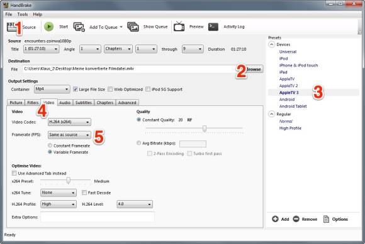Click the green Start play icon

tap(49, 27)
